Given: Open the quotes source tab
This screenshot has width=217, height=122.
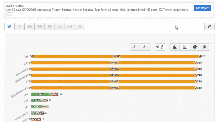Looking at the screenshot, I should point(60,26).
